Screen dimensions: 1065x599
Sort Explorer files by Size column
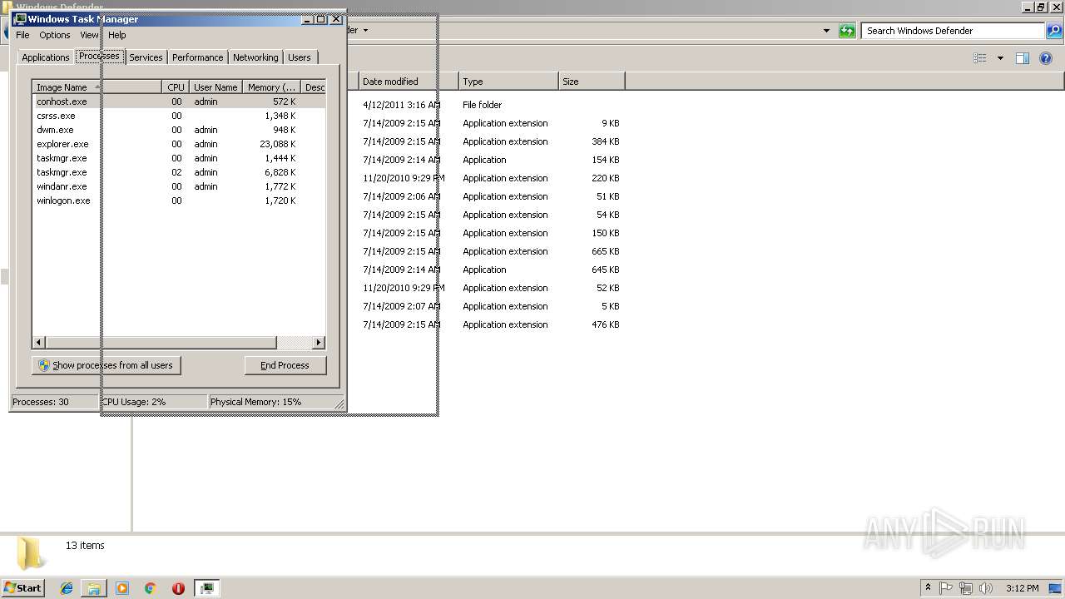click(592, 82)
